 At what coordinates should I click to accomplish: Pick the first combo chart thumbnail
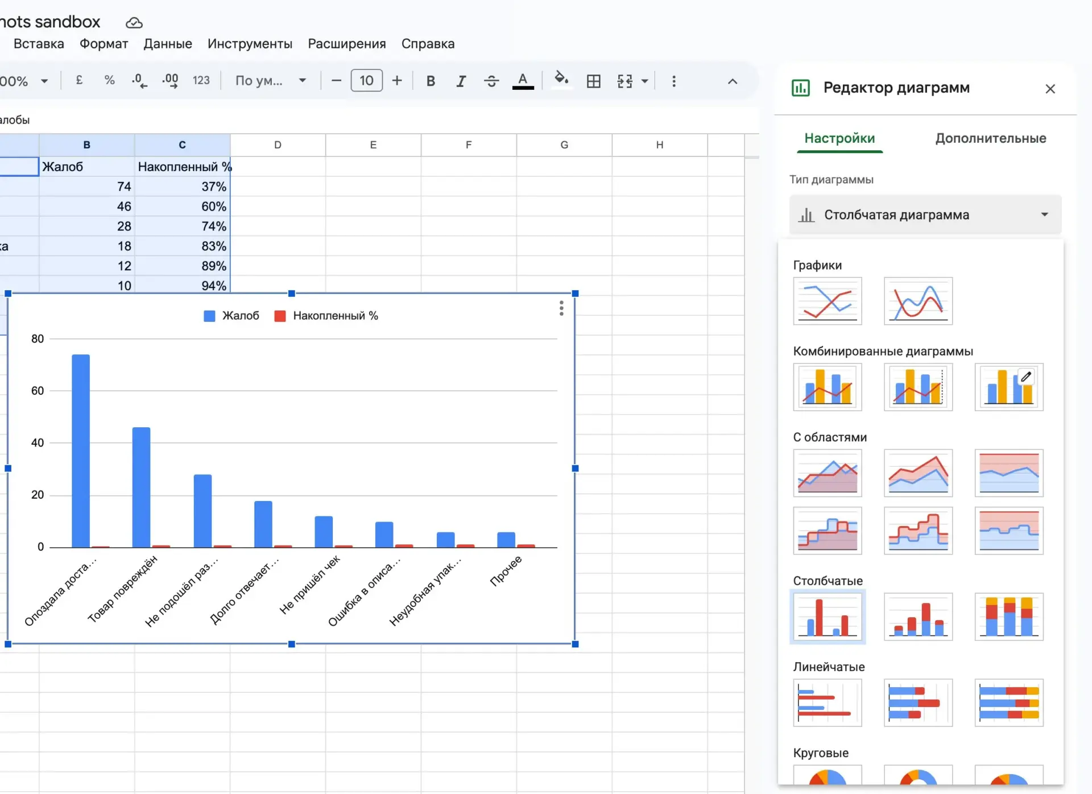(828, 387)
